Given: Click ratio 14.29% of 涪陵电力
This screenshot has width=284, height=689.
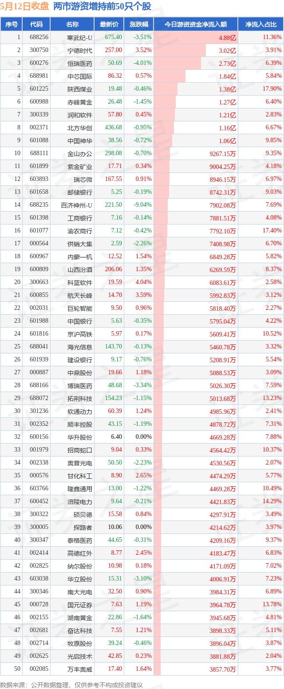Looking at the screenshot, I should 272,501.
